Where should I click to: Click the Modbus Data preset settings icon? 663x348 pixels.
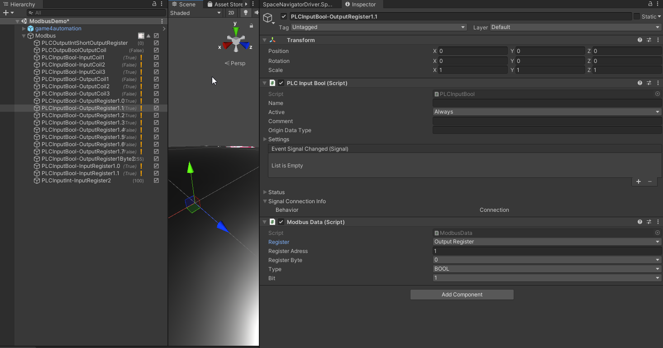click(x=649, y=222)
